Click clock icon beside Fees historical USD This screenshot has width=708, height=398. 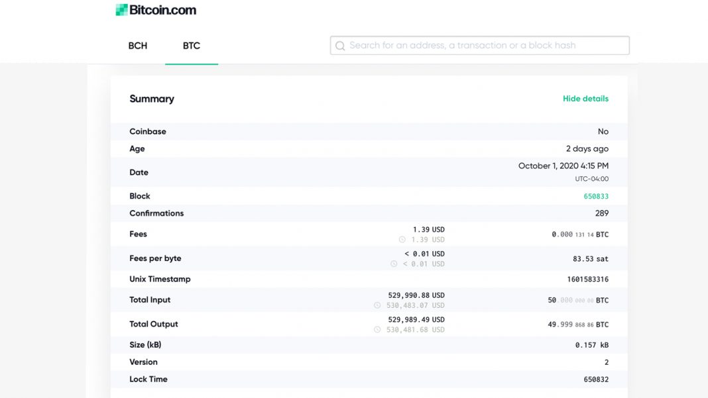[402, 240]
